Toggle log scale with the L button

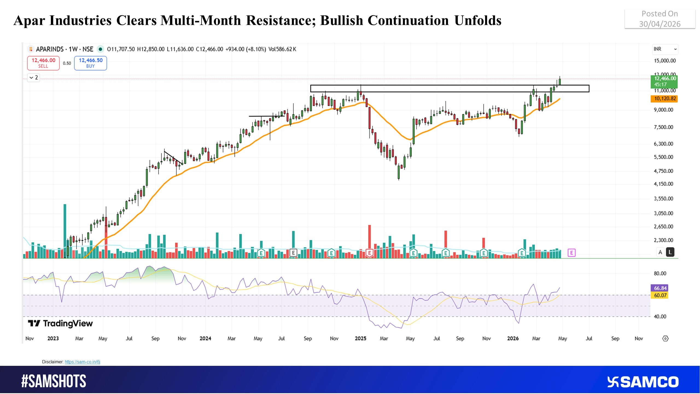pos(670,252)
